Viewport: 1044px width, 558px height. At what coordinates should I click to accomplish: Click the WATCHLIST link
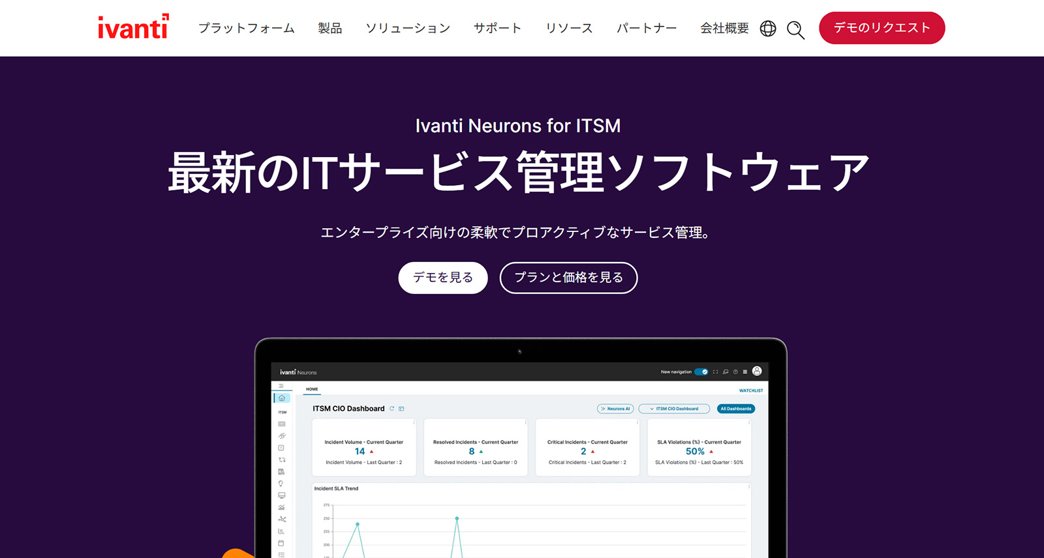pyautogui.click(x=751, y=390)
